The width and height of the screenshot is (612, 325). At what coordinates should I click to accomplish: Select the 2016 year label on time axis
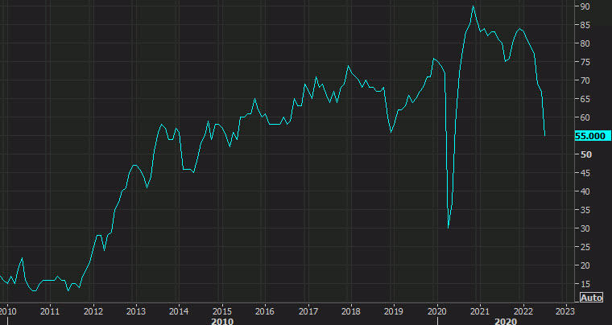264,311
